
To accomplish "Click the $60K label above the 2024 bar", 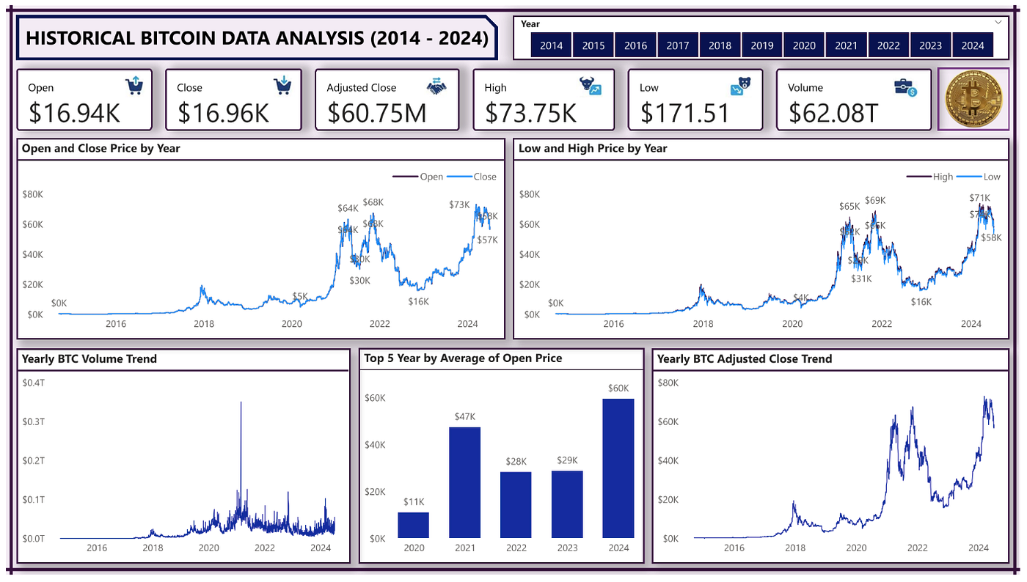I will coord(618,388).
